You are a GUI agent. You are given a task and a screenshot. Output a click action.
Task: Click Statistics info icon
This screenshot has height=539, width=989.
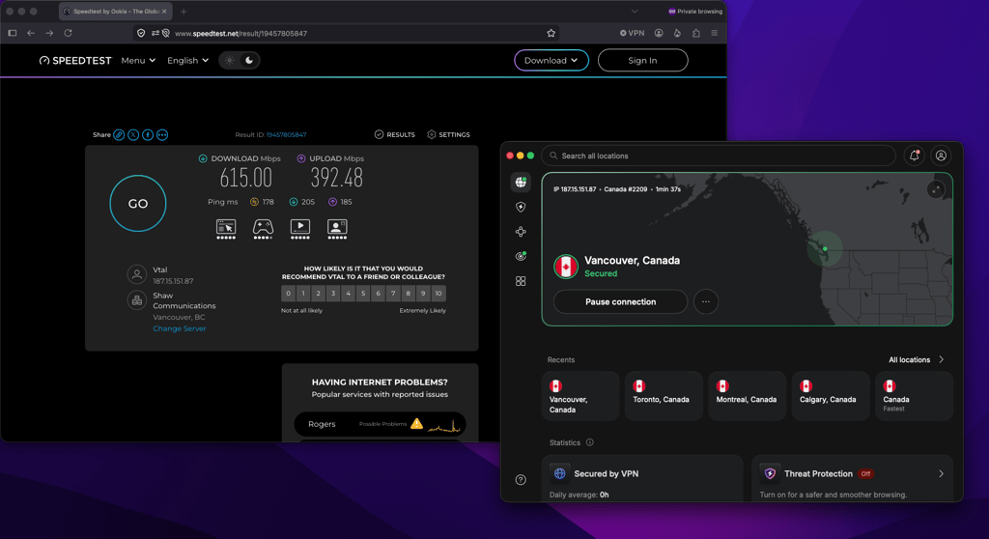pyautogui.click(x=590, y=442)
